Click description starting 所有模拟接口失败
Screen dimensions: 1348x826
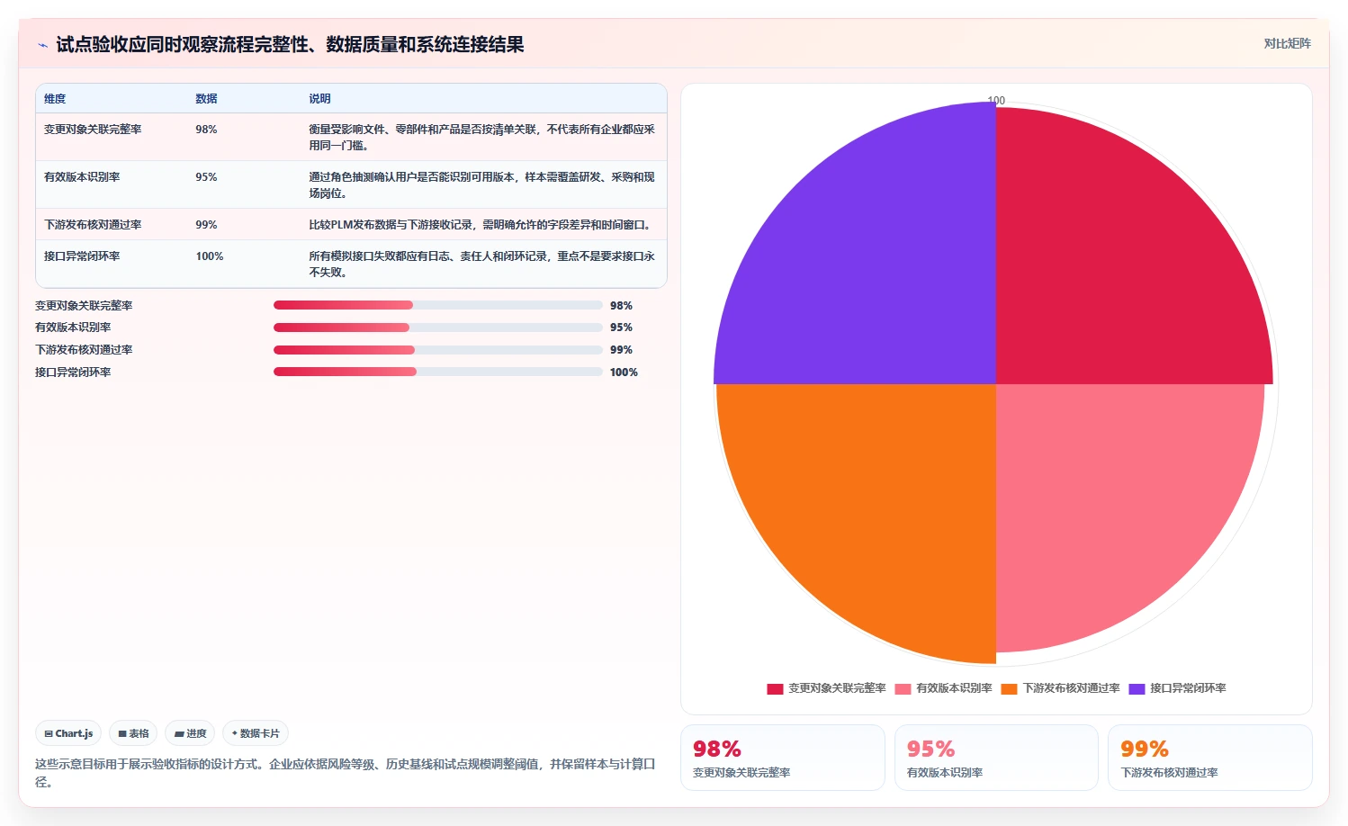pos(481,265)
